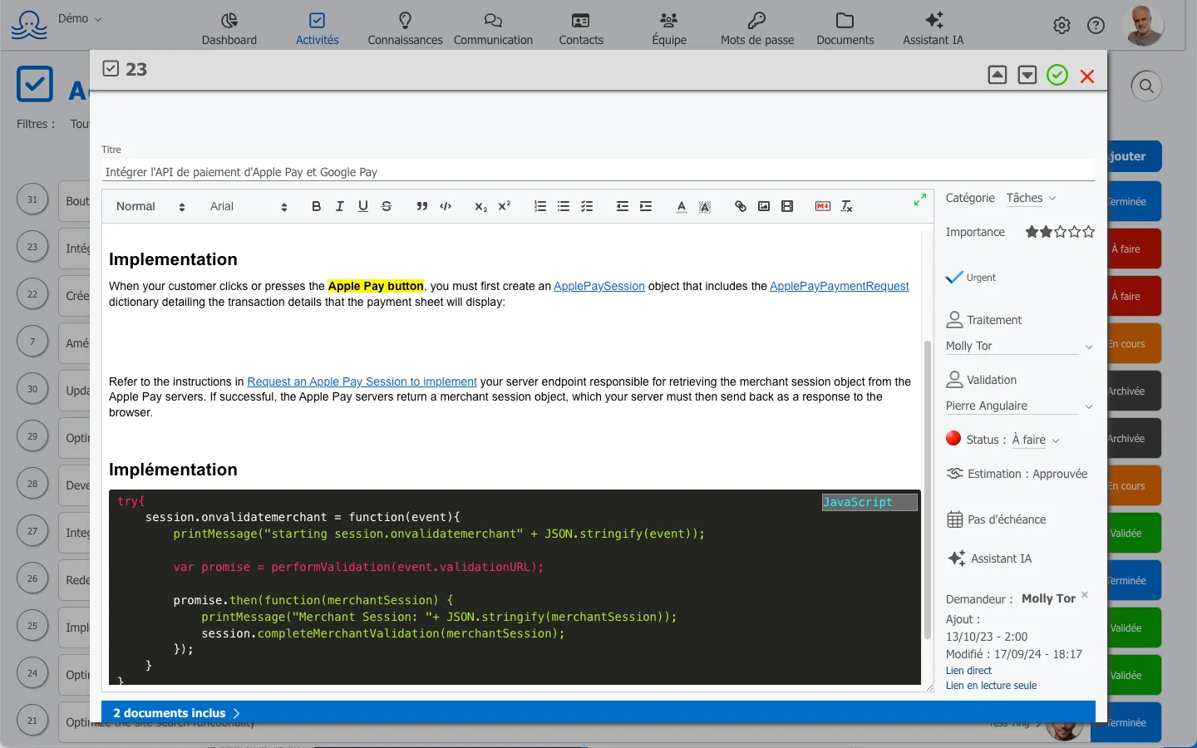Insert a blockquote

pos(422,206)
